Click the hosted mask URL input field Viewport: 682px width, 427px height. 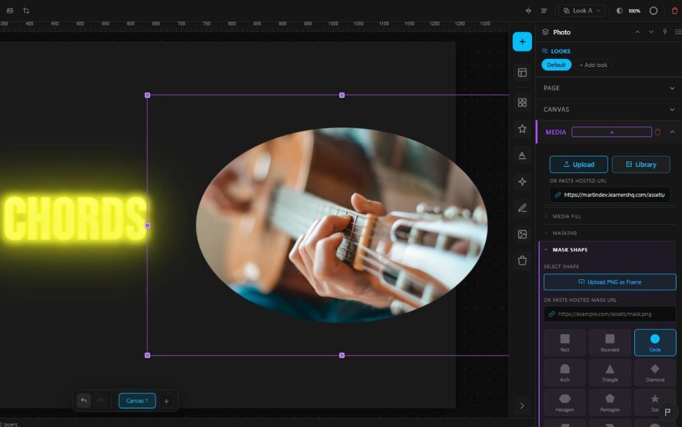(610, 314)
